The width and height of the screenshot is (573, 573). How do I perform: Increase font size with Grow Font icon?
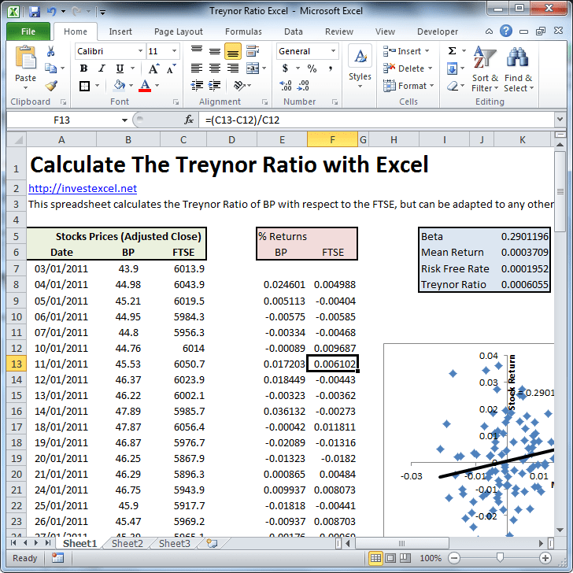click(153, 68)
